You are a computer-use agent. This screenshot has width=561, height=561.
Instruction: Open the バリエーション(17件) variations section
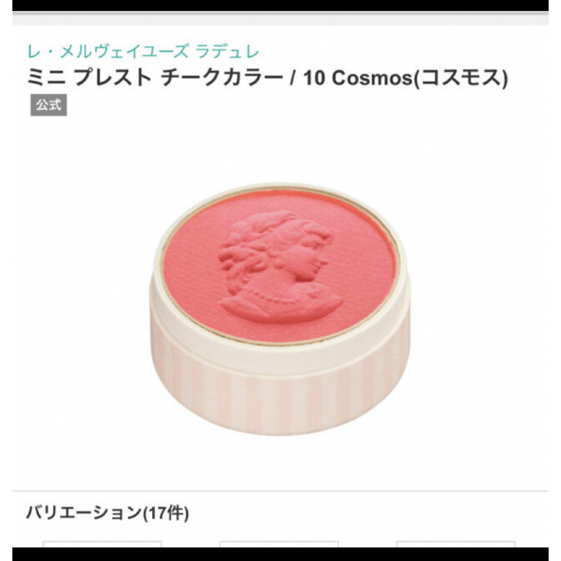[108, 513]
